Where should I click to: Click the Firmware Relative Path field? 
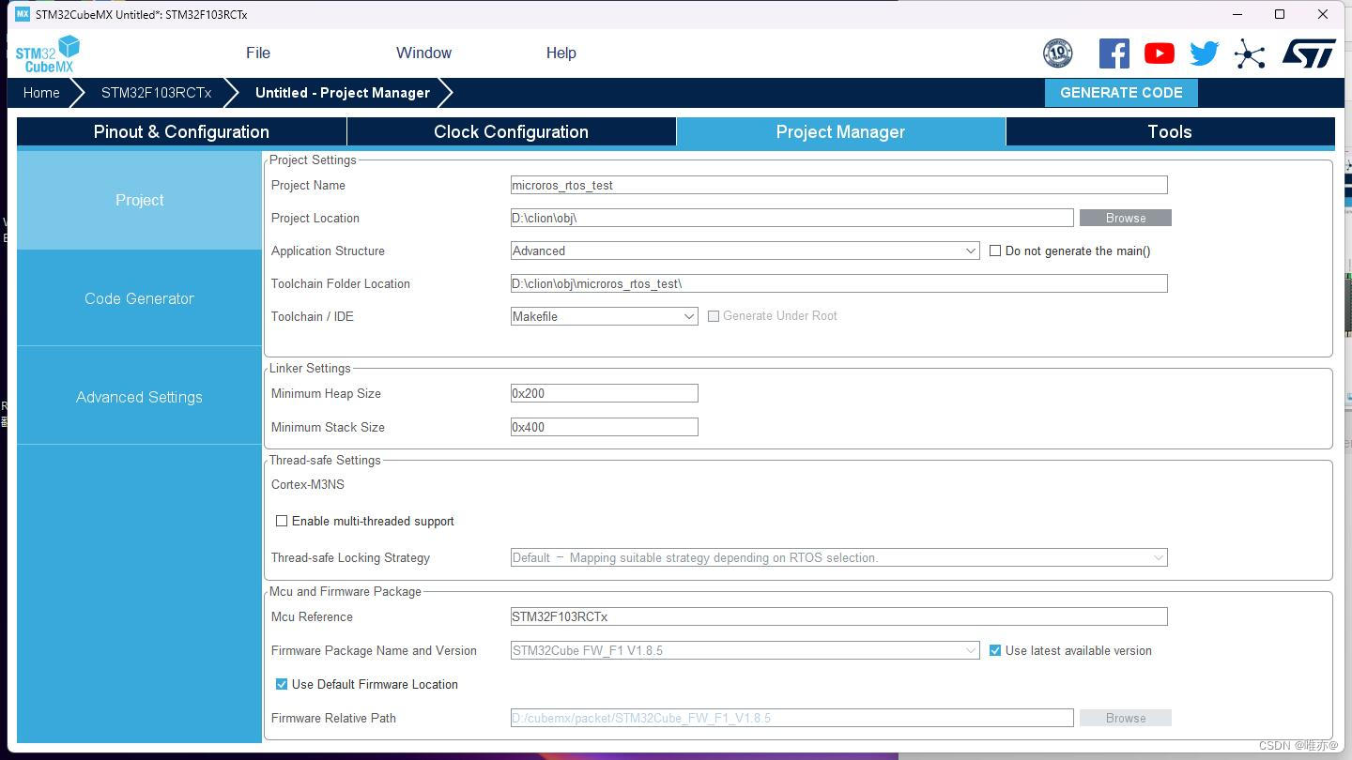(792, 718)
